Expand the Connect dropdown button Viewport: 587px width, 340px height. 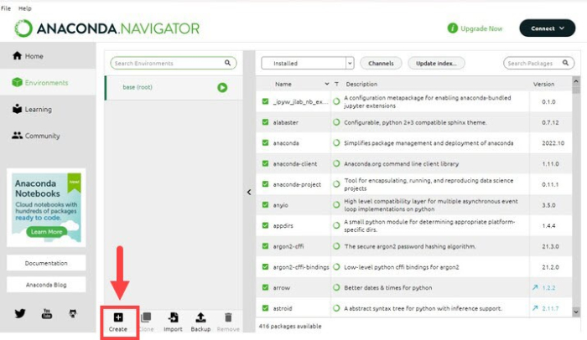pos(548,28)
